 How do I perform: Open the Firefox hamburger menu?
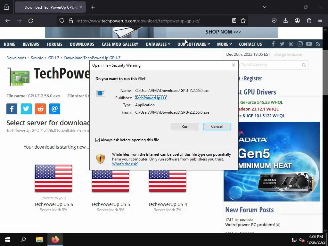320,21
